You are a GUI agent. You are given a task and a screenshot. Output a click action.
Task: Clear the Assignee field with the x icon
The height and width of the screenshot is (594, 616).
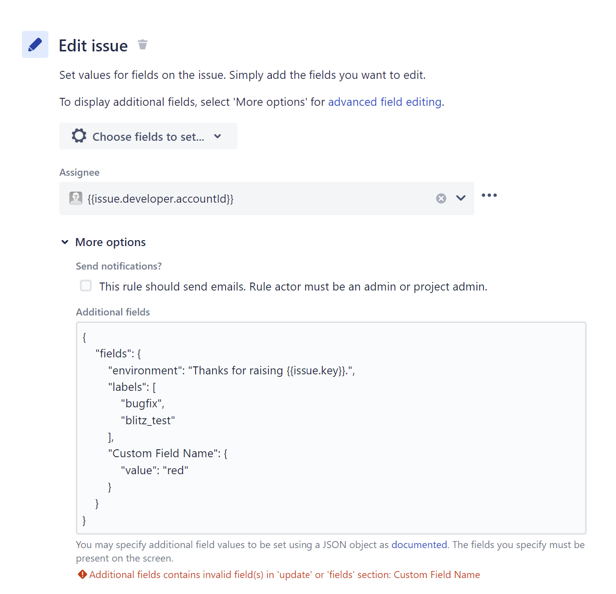[x=441, y=198]
